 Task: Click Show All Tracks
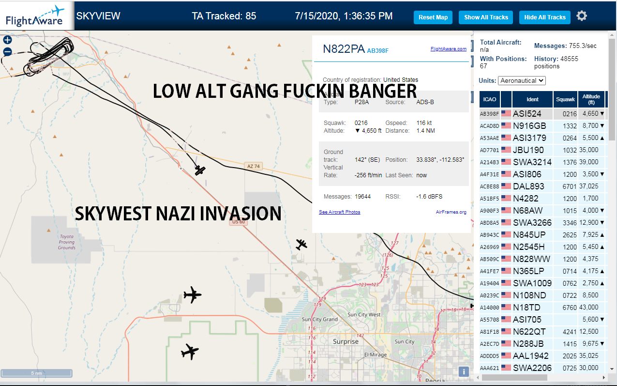(486, 17)
